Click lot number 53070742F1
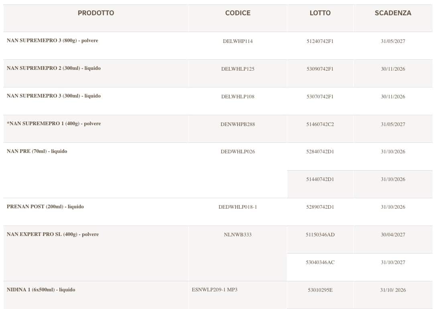This screenshot has height=309, width=439. tap(320, 96)
